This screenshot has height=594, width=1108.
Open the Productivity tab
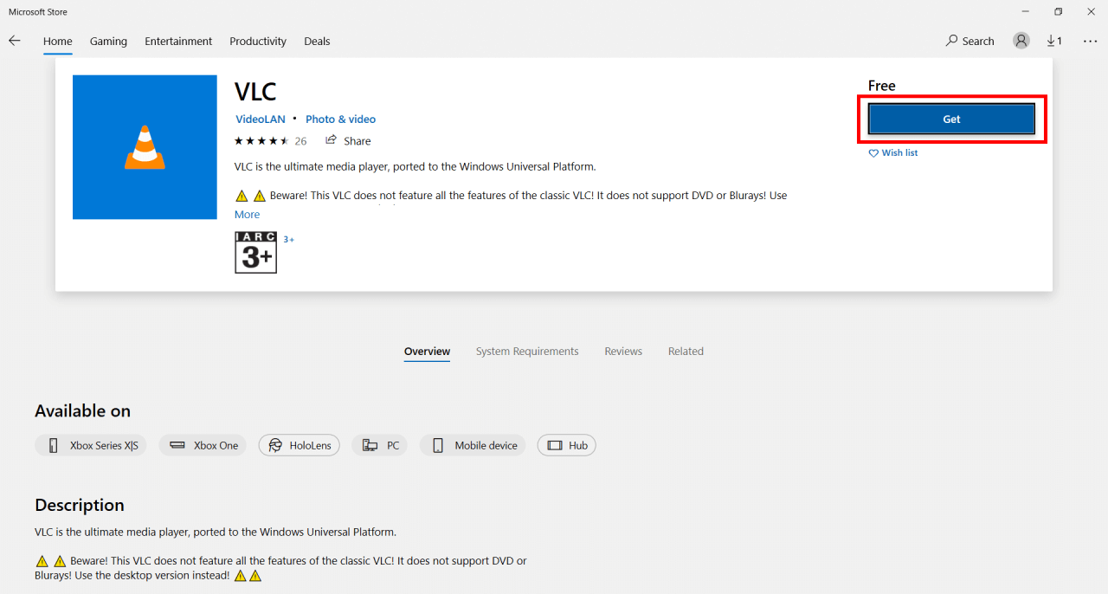pyautogui.click(x=258, y=42)
